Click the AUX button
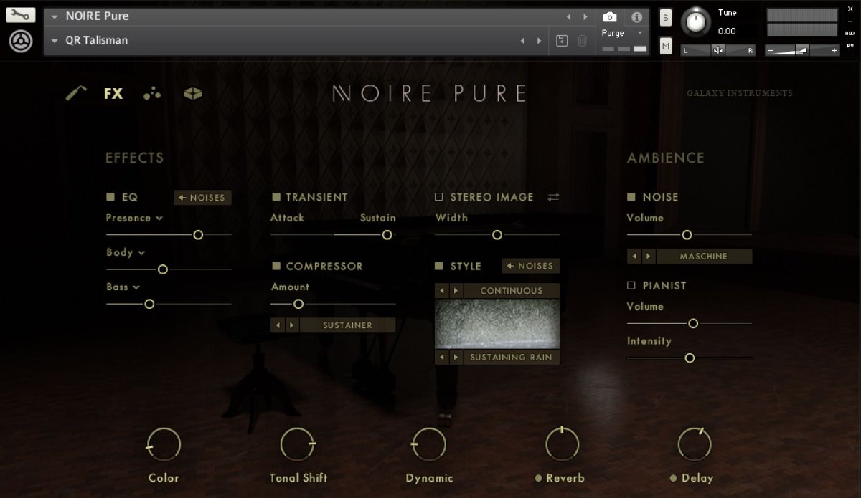Screen dimensions: 861x498 click(x=850, y=34)
